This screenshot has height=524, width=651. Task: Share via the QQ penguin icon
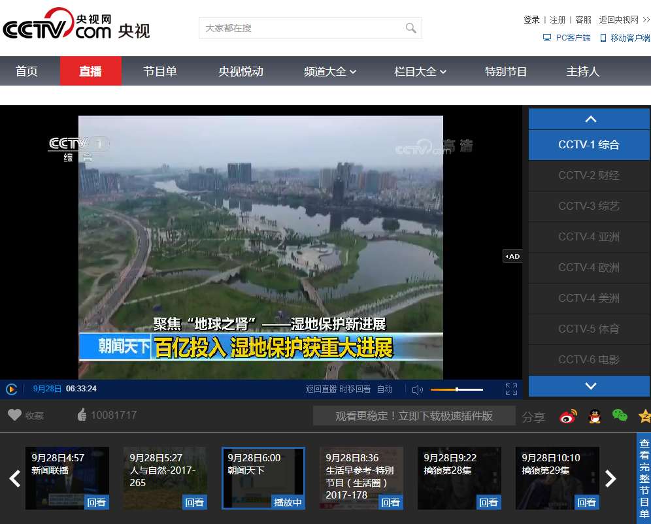(x=594, y=416)
